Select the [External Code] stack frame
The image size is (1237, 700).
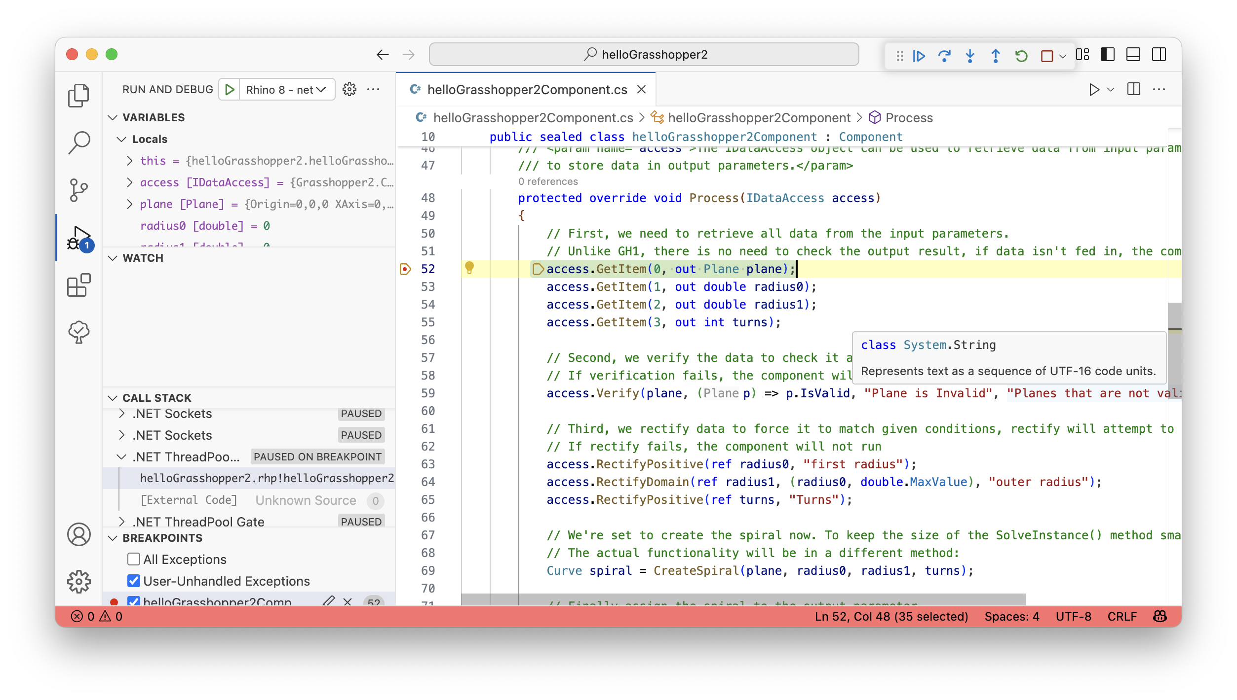click(x=249, y=500)
